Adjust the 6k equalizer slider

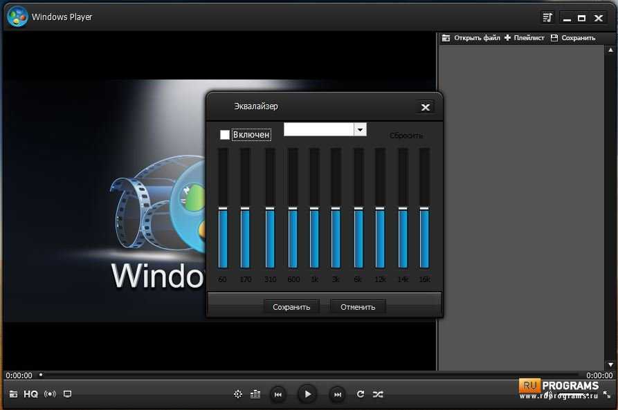coord(358,208)
